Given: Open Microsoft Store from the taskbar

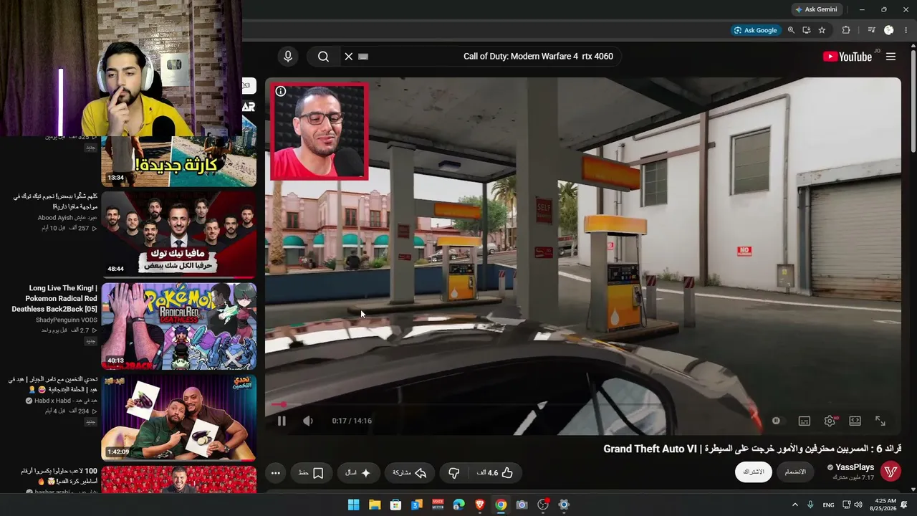Looking at the screenshot, I should click(x=395, y=505).
